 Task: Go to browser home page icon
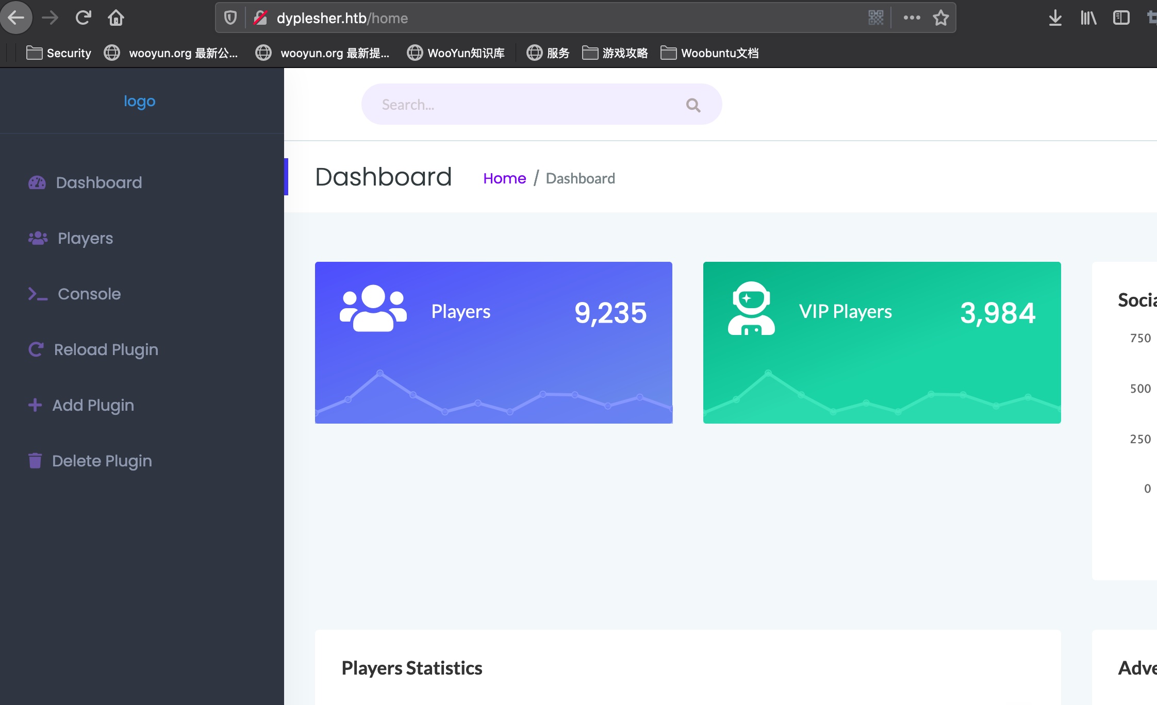[x=116, y=18]
